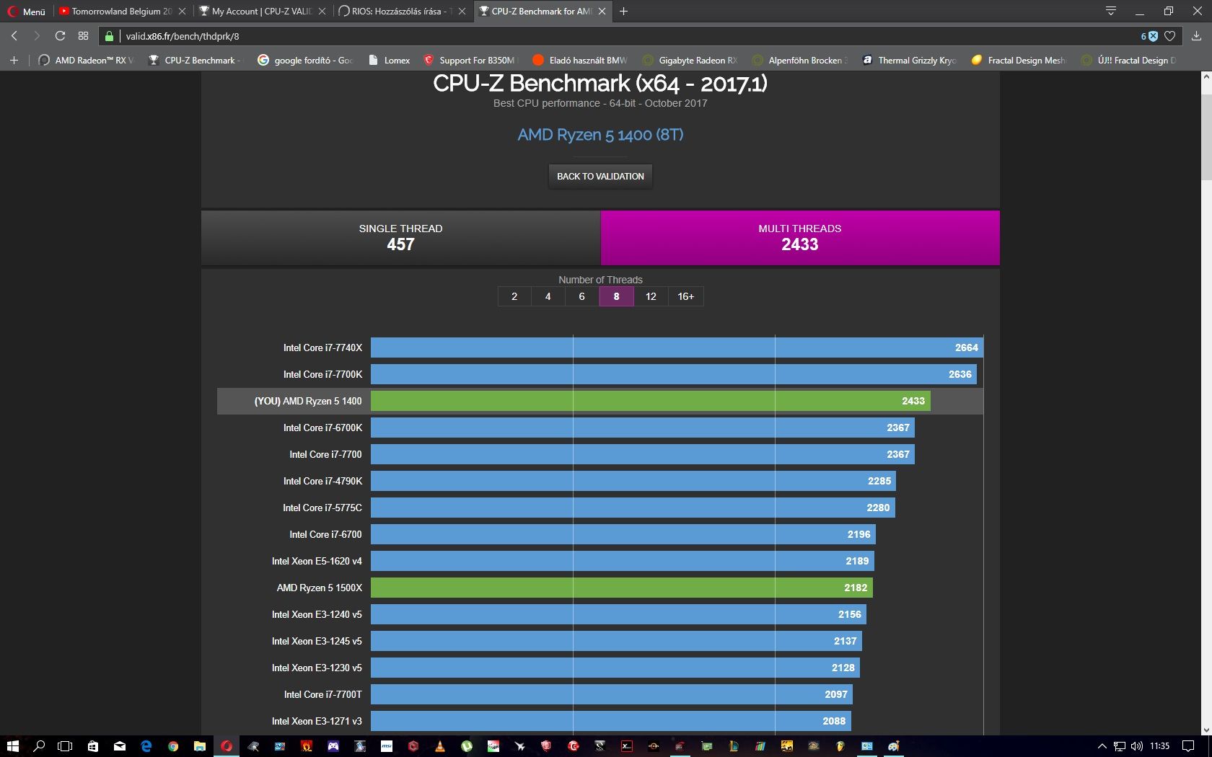The image size is (1212, 757).
Task: Select the MULTI THREADS 2433 tab
Action: (x=800, y=238)
